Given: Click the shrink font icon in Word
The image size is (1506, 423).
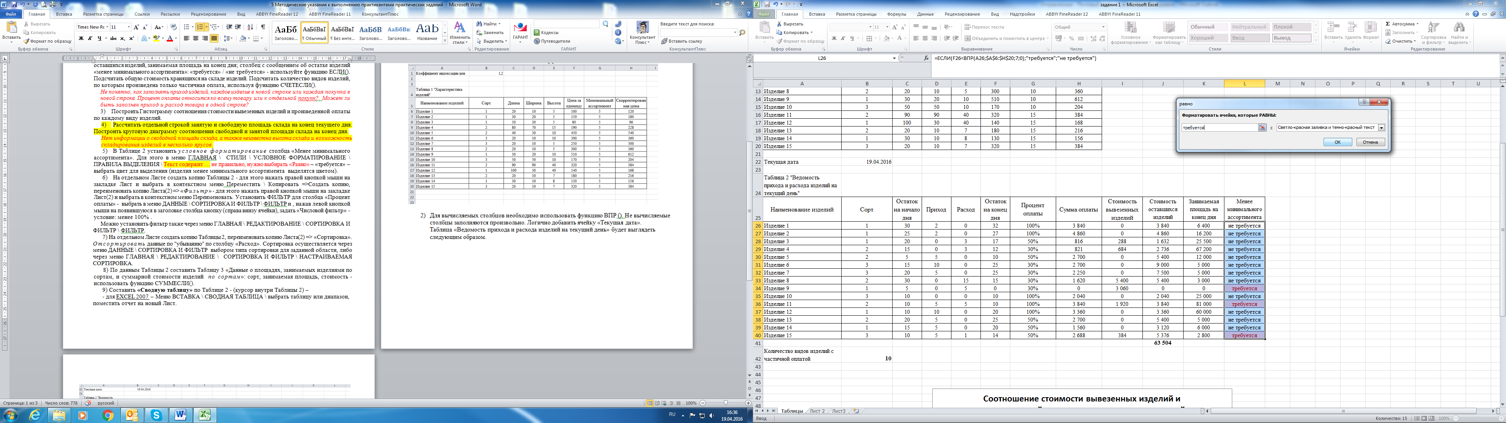Looking at the screenshot, I should point(145,27).
